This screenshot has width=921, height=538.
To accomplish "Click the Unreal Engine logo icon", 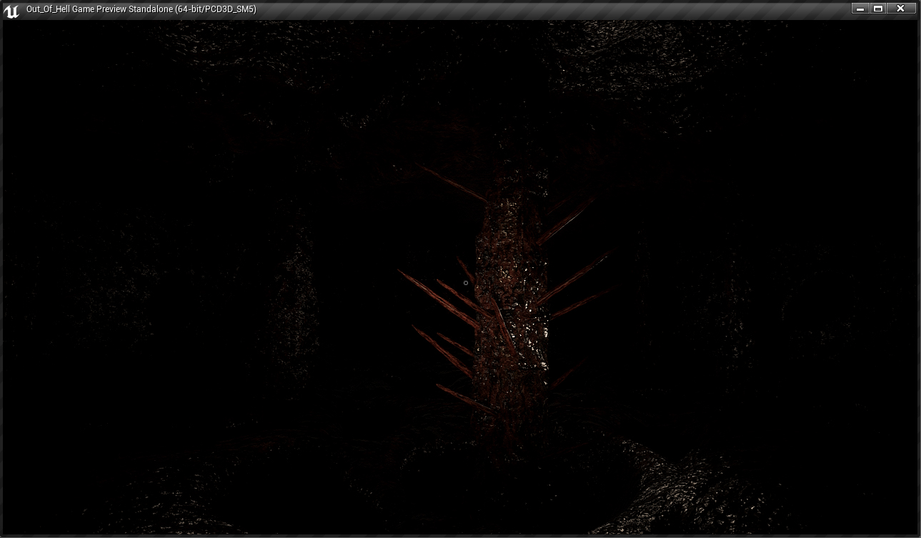I will [x=11, y=10].
